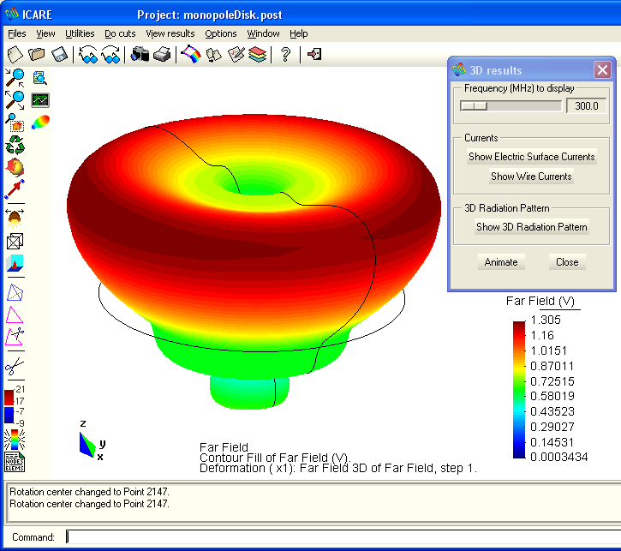
Task: Click Show 3D Radiation Pattern button
Action: (x=532, y=227)
